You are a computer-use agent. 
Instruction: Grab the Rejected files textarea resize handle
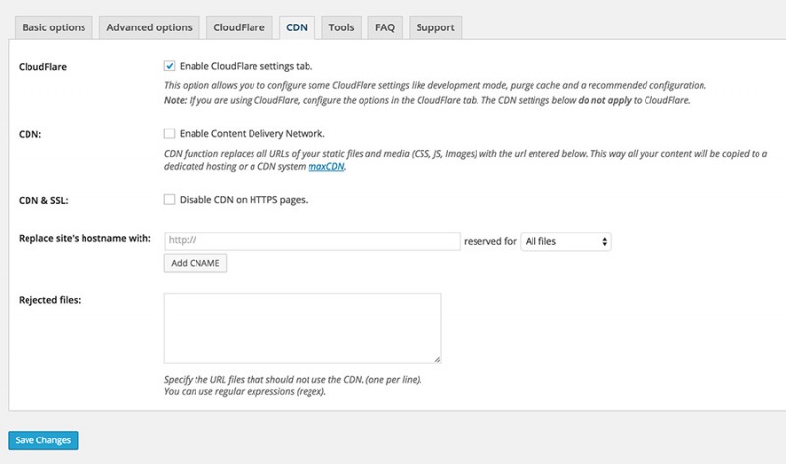[x=436, y=359]
